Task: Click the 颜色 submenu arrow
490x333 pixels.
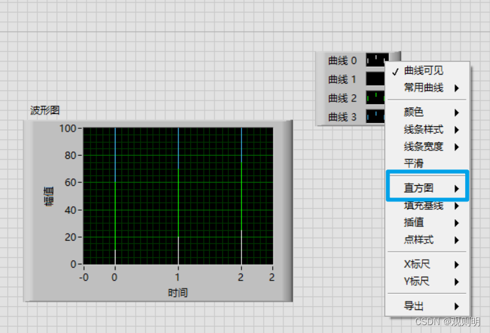Action: (457, 113)
